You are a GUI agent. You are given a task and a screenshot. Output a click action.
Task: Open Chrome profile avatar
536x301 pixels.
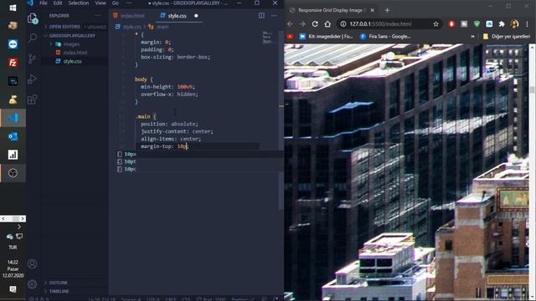pos(514,24)
